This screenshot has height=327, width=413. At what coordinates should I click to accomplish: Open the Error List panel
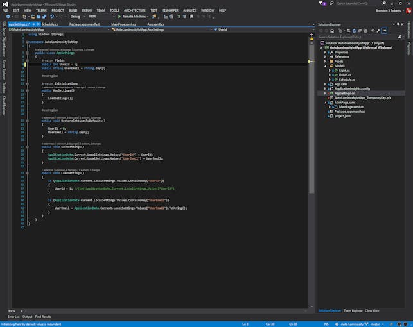13,317
